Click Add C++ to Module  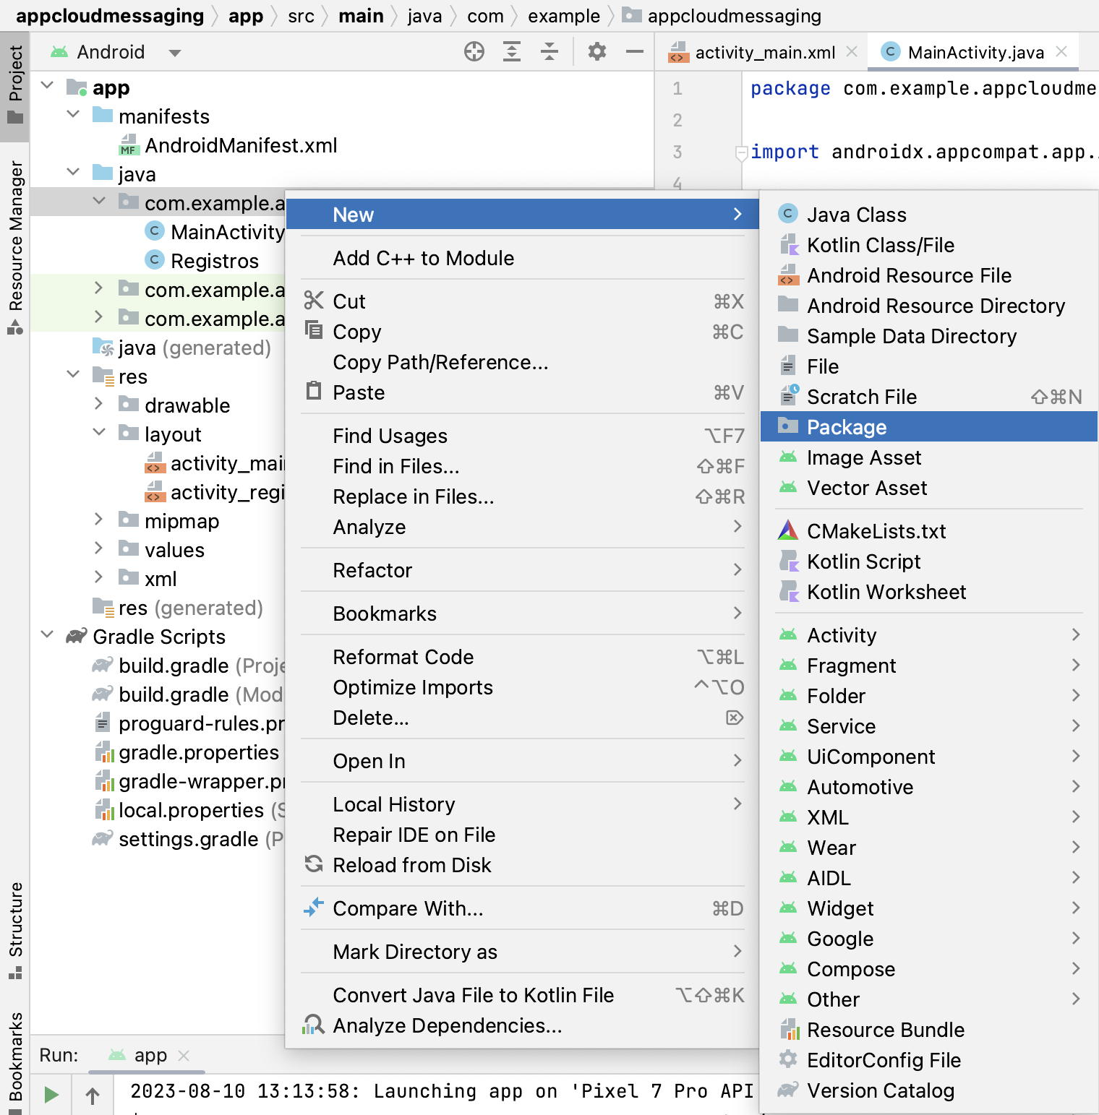522,258
